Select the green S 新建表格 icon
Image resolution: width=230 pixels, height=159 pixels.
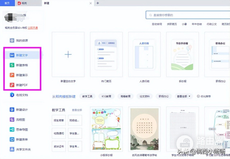point(12,65)
